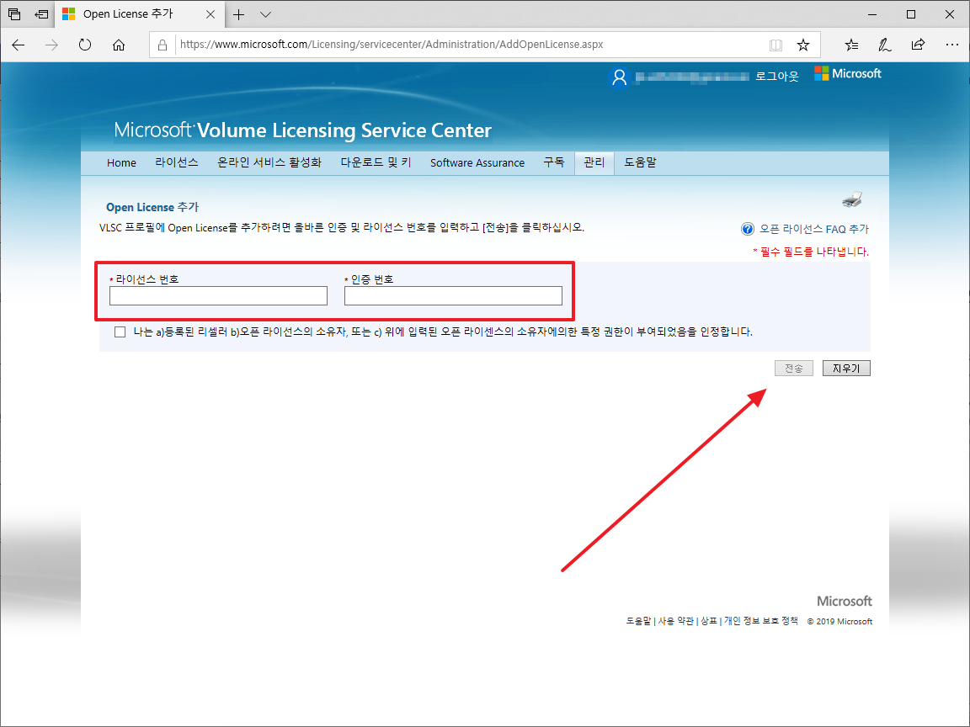Click the user account avatar icon

tap(619, 77)
